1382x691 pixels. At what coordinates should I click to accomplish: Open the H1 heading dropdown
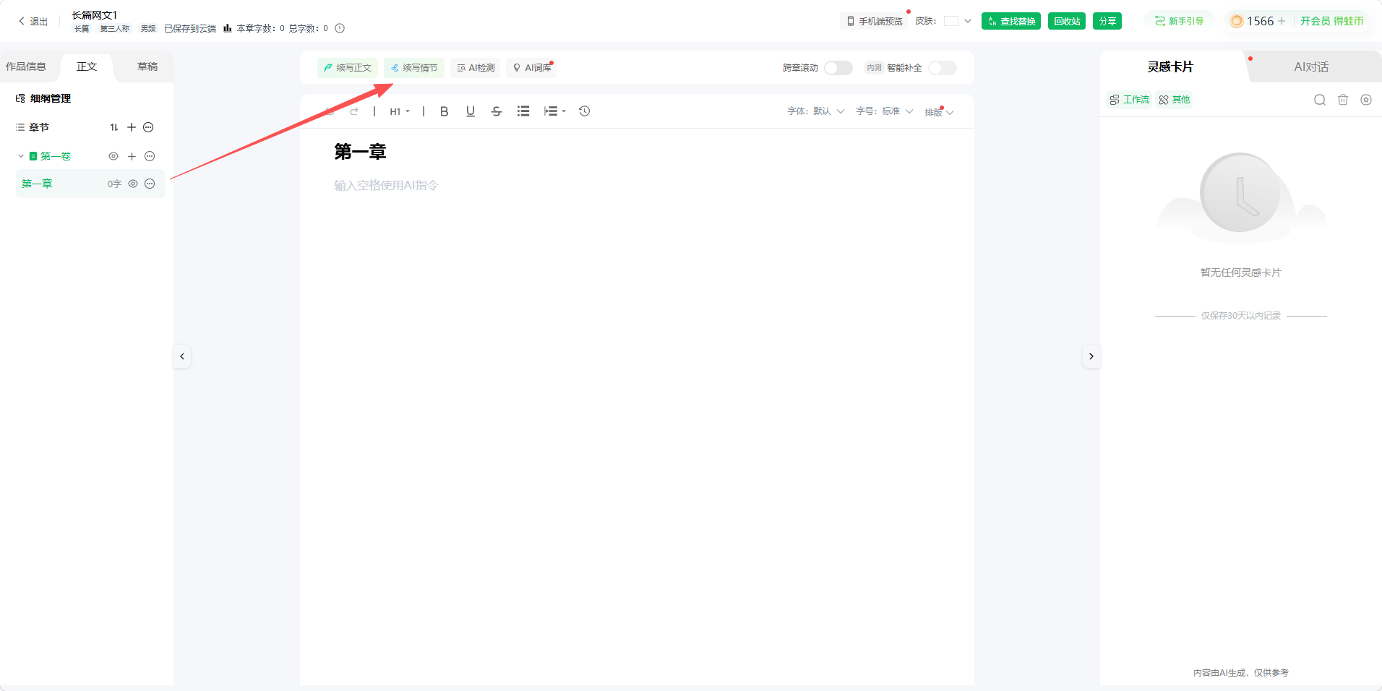click(400, 111)
